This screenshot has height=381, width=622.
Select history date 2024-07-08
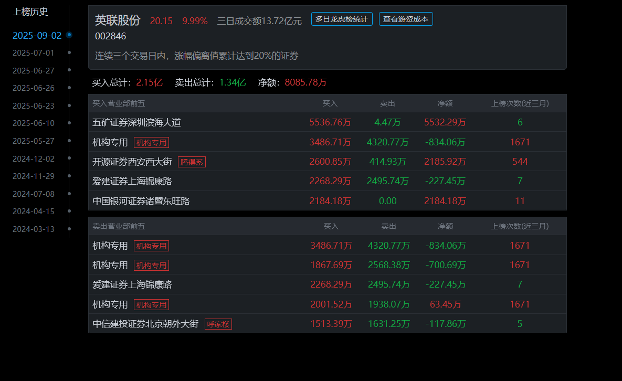point(33,194)
